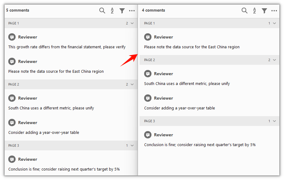This screenshot has height=180, width=284.
Task: Click the PAGE 1 header label in right panel
Action: [149, 23]
